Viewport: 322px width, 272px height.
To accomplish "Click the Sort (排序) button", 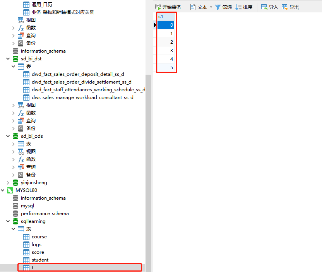I will click(x=244, y=7).
